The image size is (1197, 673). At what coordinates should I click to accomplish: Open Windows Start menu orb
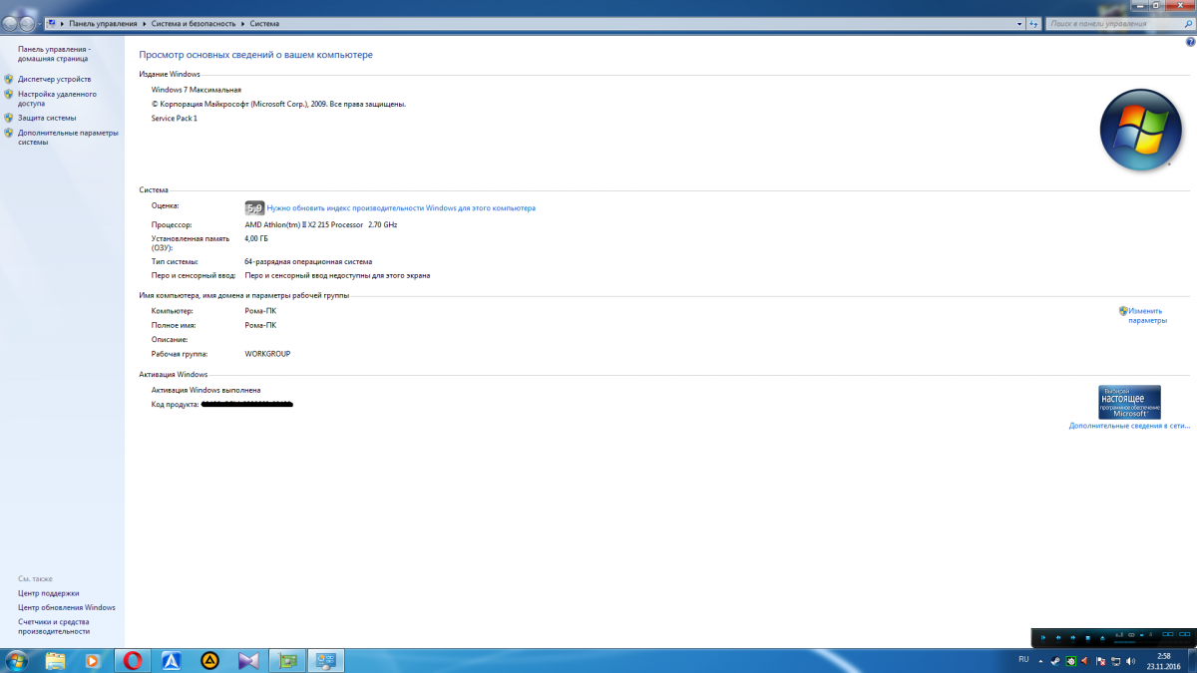16,660
